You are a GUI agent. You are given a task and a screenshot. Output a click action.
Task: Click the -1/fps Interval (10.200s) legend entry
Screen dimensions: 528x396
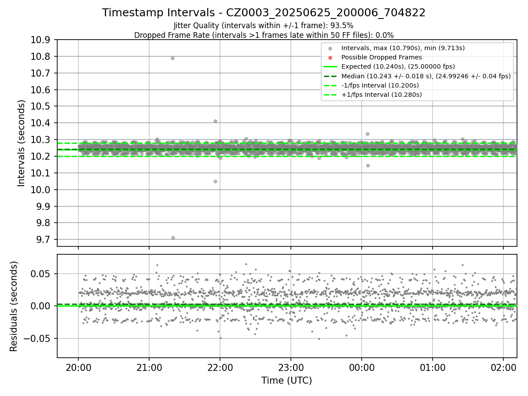(x=380, y=85)
